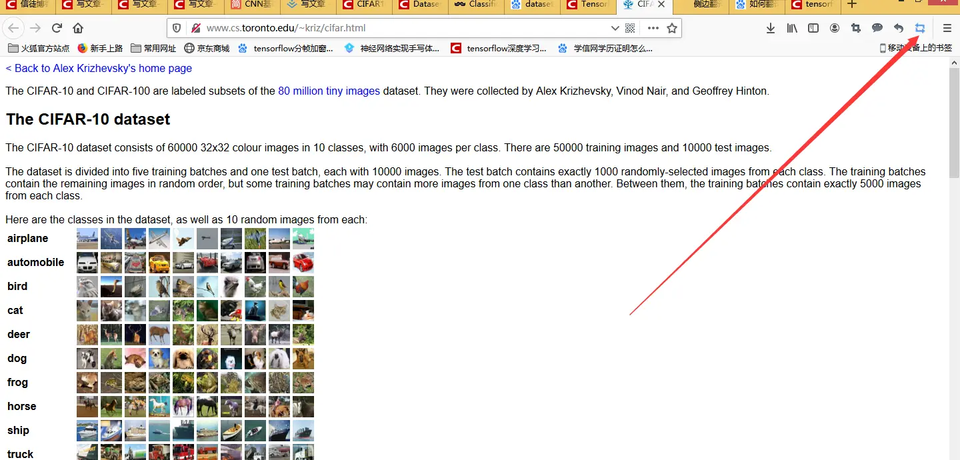This screenshot has height=460, width=960.
Task: Click the scrollbar up arrow
Action: [955, 63]
